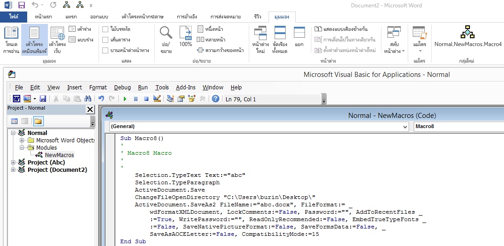504x246 pixels.
Task: Open the Debug menu
Action: [122, 87]
